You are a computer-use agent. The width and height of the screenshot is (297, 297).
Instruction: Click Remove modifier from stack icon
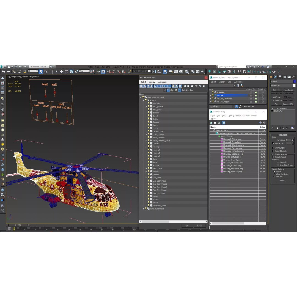coord(287,128)
